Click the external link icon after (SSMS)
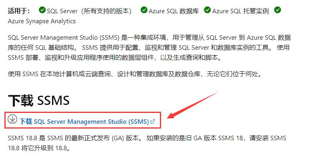This screenshot has width=309, height=159. point(153,121)
